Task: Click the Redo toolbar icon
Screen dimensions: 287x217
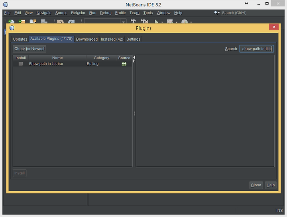Action: [71, 22]
